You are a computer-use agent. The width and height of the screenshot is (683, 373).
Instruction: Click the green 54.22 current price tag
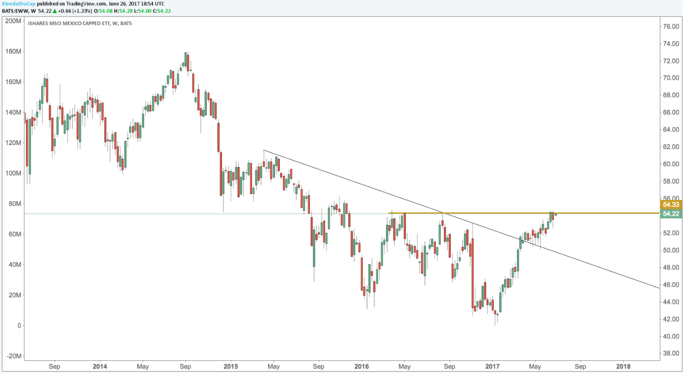pos(671,214)
